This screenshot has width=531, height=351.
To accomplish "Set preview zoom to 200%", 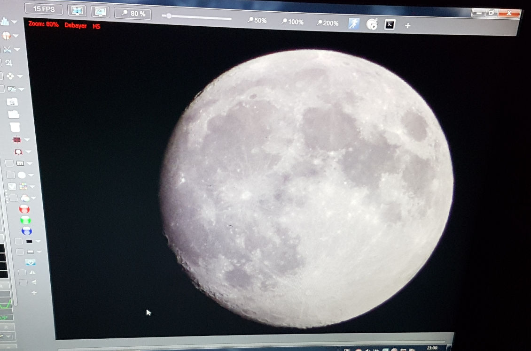I will coord(328,23).
